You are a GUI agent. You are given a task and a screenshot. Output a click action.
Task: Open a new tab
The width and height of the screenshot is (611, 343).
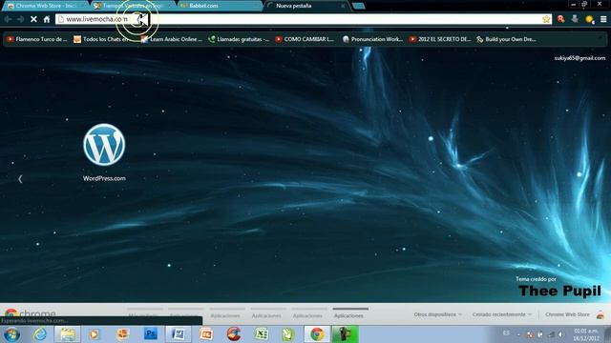click(359, 6)
